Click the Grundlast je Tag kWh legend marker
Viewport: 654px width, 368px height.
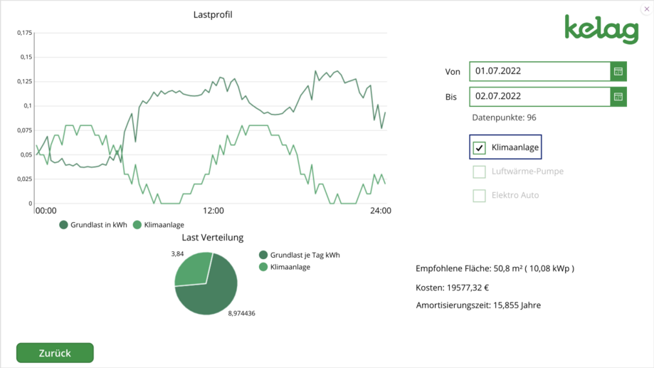263,255
